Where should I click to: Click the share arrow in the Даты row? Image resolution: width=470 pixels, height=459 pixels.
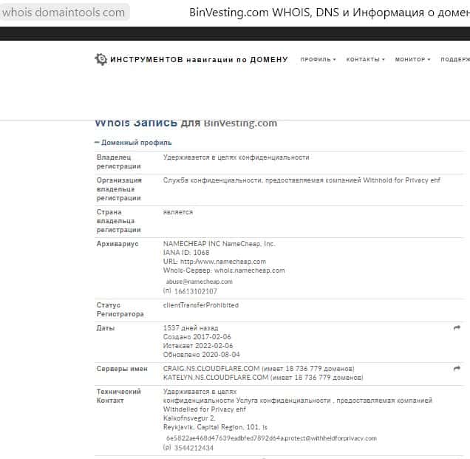tap(457, 327)
